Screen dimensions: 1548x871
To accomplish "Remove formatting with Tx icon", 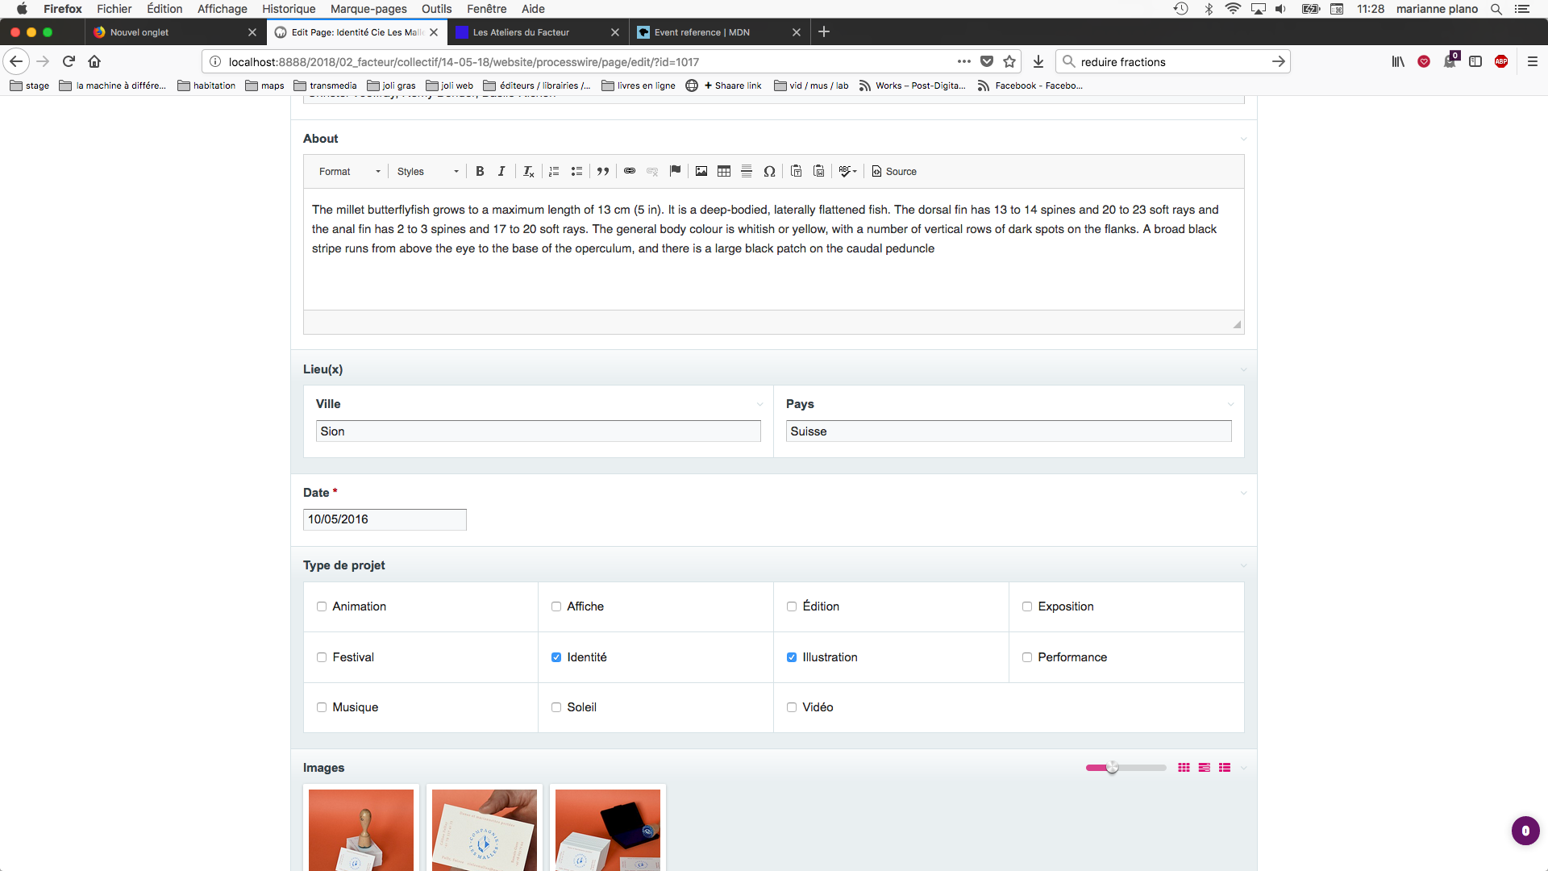I will [528, 171].
